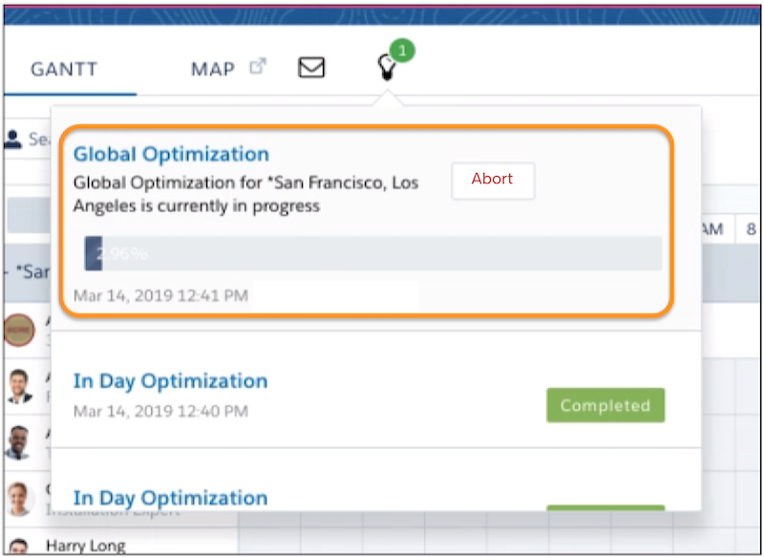
Task: Open the bottom partially visible In Day Optimization
Action: click(170, 498)
